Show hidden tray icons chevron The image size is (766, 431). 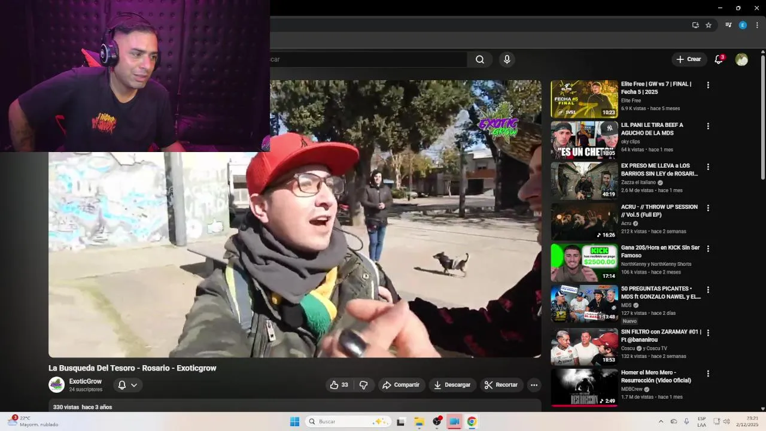[661, 421]
